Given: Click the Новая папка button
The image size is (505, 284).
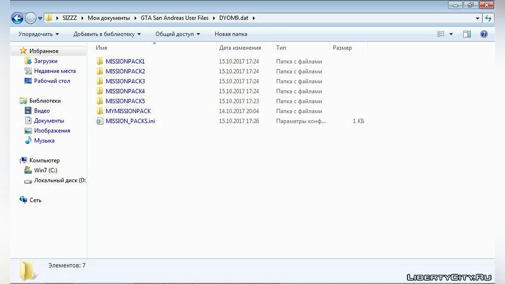Looking at the screenshot, I should coord(231,34).
